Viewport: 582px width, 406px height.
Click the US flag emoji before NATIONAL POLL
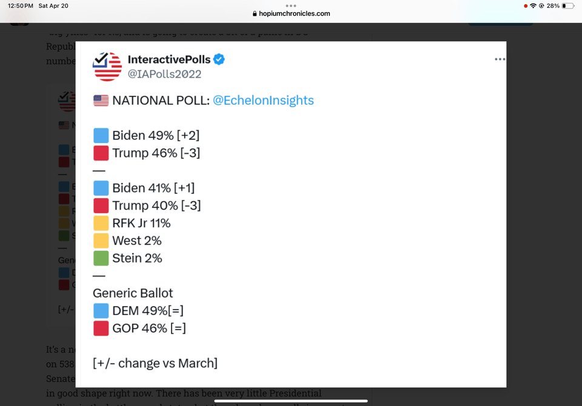click(x=101, y=101)
